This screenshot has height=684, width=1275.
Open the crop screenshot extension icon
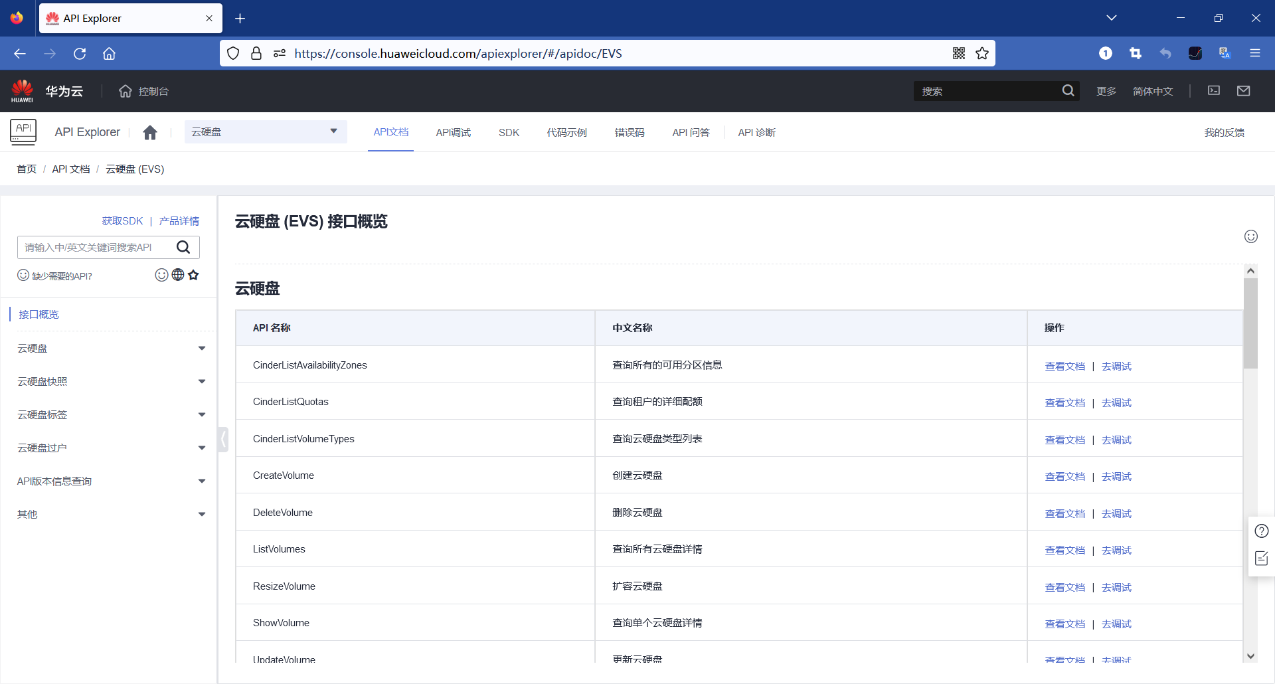[x=1136, y=53]
